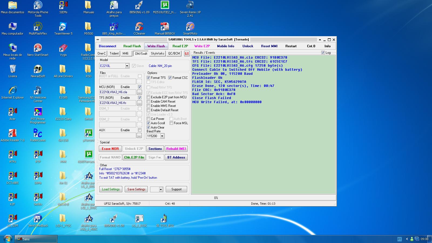432x243 pixels.
Task: Switch to the One-C tab
Action: 102,53
